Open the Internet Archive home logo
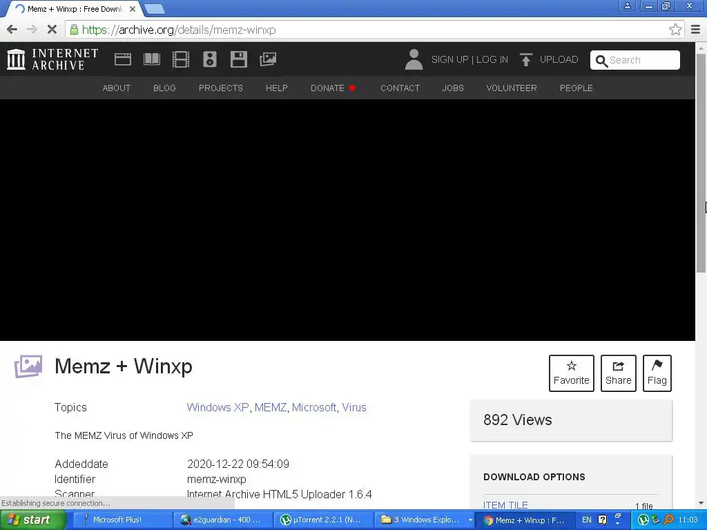 [52, 59]
